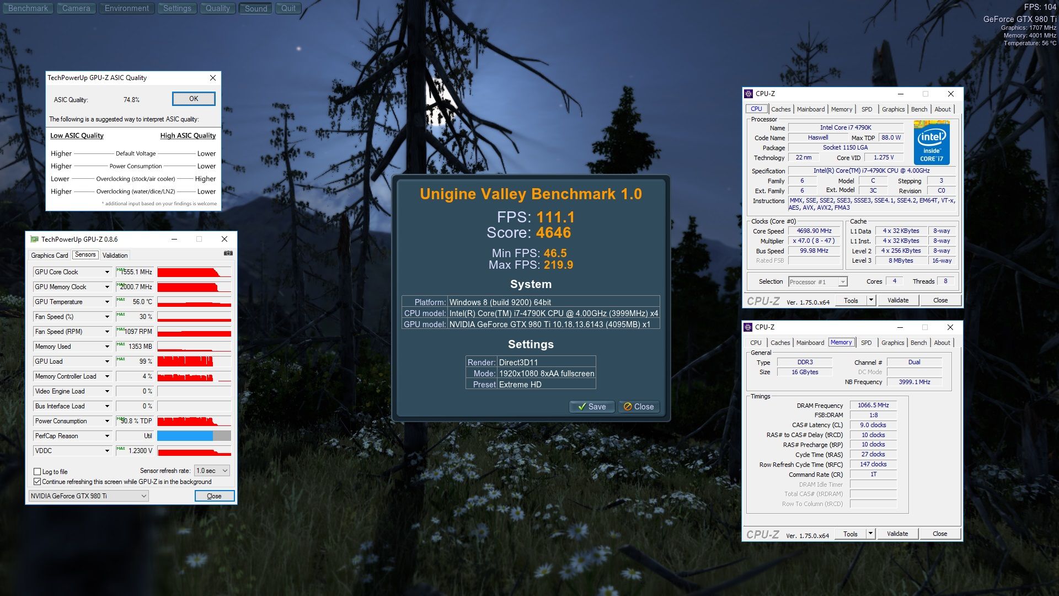Viewport: 1059px width, 596px height.
Task: Open Tools arrow dropdown in lower CPU-Z
Action: click(870, 534)
